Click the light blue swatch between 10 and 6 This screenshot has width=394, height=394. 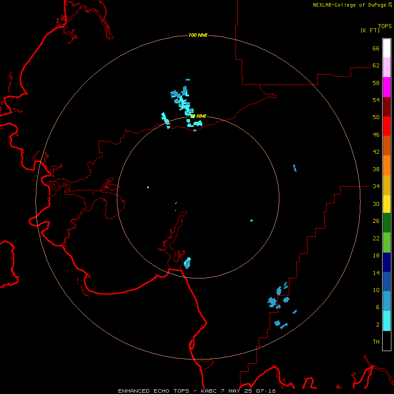point(387,301)
